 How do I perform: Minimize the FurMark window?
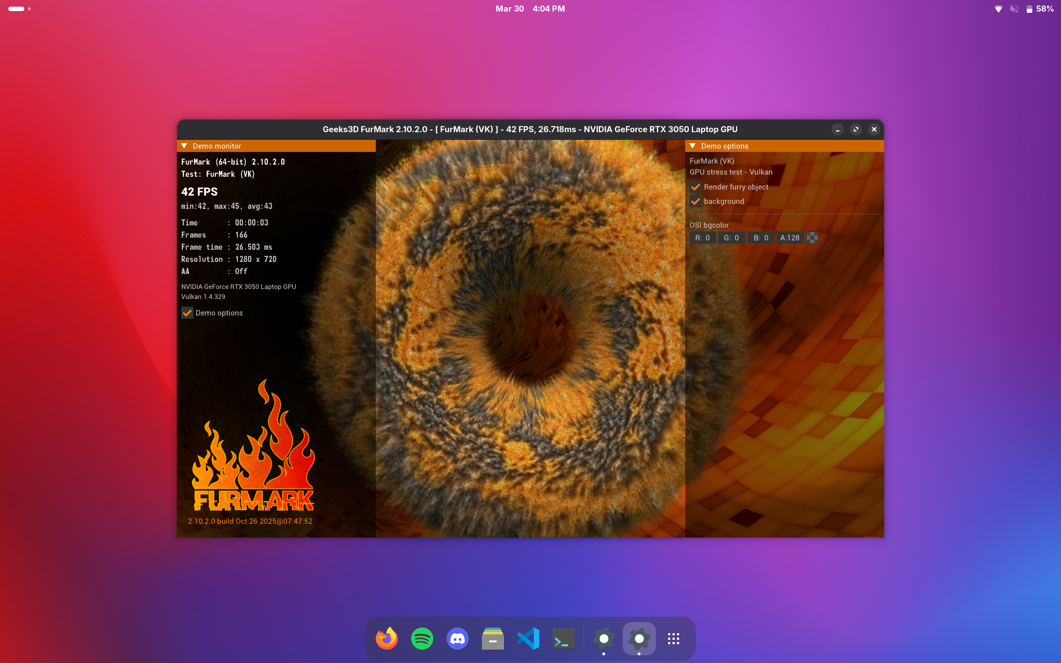pyautogui.click(x=838, y=129)
